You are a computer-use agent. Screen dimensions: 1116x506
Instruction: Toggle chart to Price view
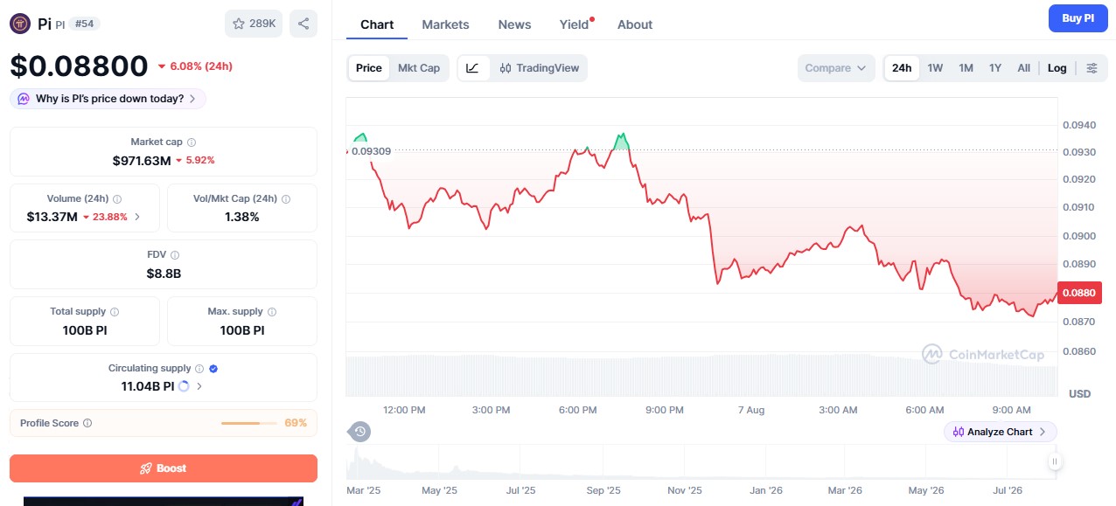point(369,68)
